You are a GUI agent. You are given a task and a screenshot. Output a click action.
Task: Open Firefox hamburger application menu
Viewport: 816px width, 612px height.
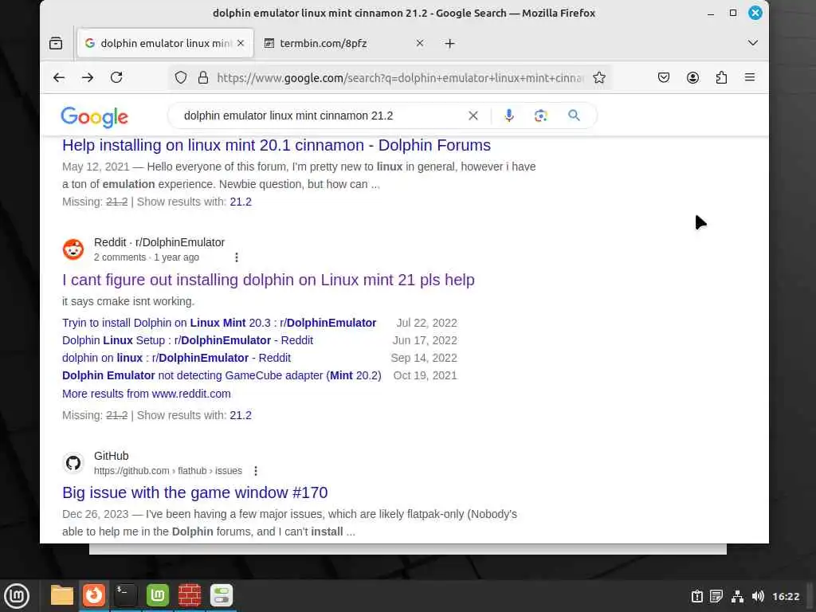[x=750, y=77]
